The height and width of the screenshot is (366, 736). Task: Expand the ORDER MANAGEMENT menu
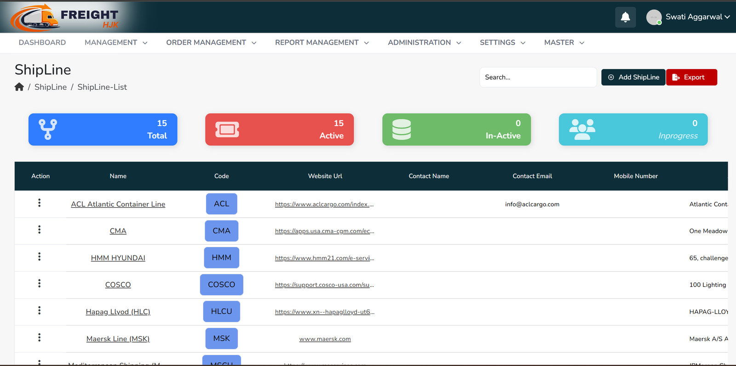point(211,42)
